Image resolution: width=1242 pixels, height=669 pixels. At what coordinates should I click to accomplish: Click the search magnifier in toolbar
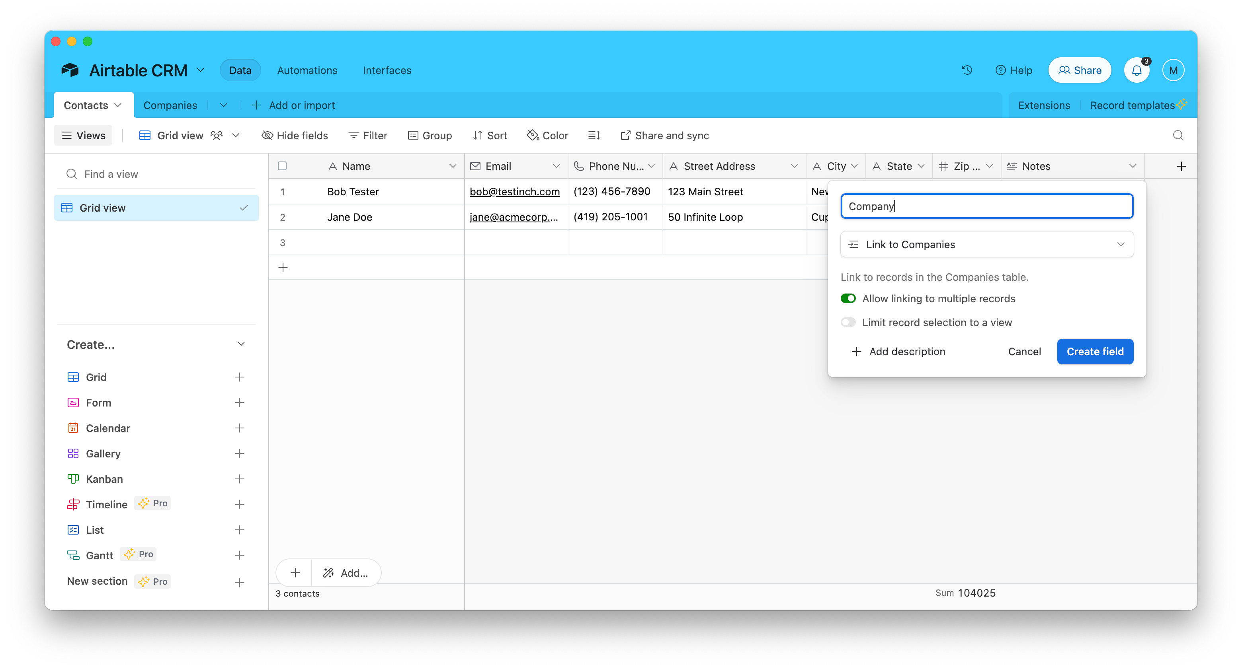point(1178,135)
